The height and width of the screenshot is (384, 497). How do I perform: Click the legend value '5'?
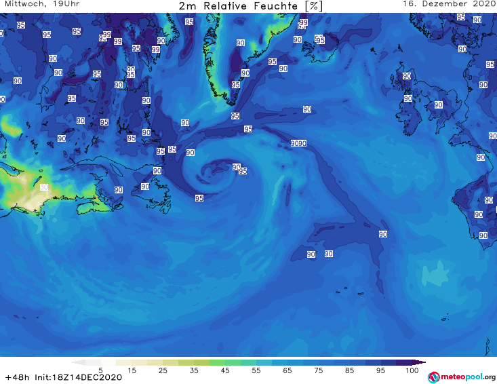100,370
